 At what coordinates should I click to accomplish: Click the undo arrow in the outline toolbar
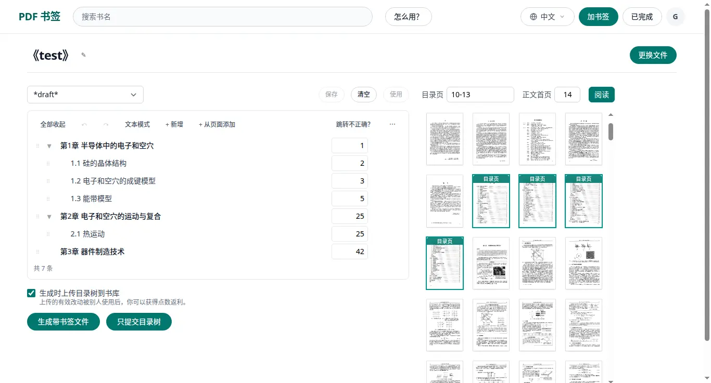(84, 124)
